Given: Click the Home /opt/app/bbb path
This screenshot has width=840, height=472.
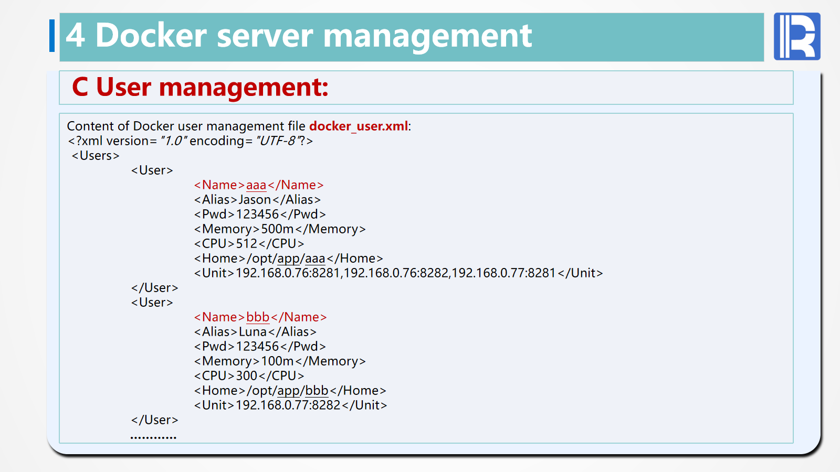Looking at the screenshot, I should click(x=290, y=391).
